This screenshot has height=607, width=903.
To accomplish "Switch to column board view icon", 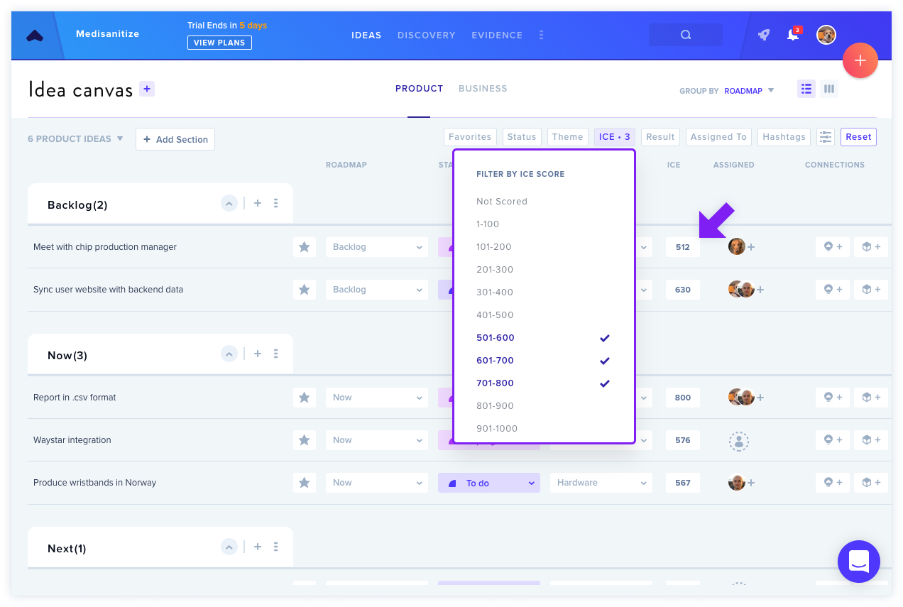I will point(828,89).
